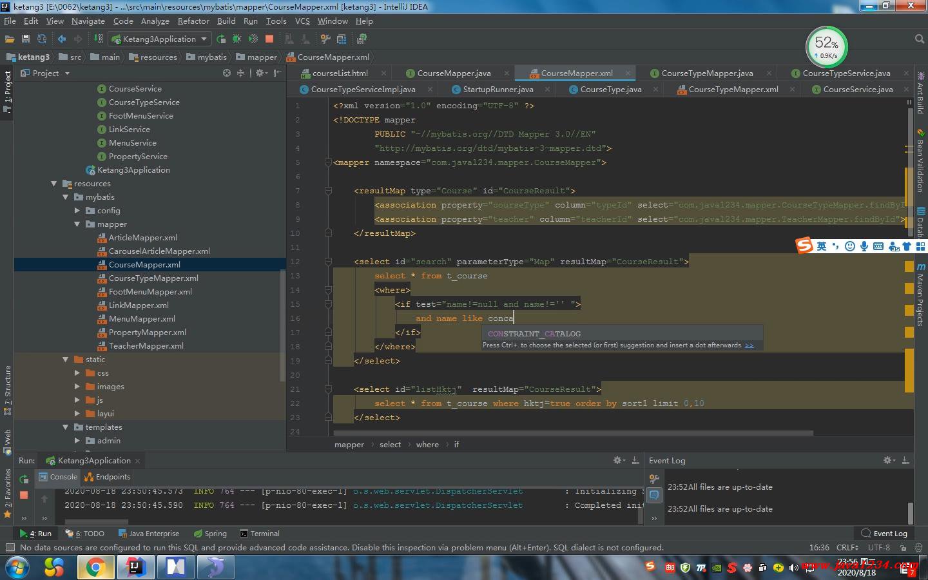Click the Windows Start button
This screenshot has width=928, height=580.
point(17,567)
